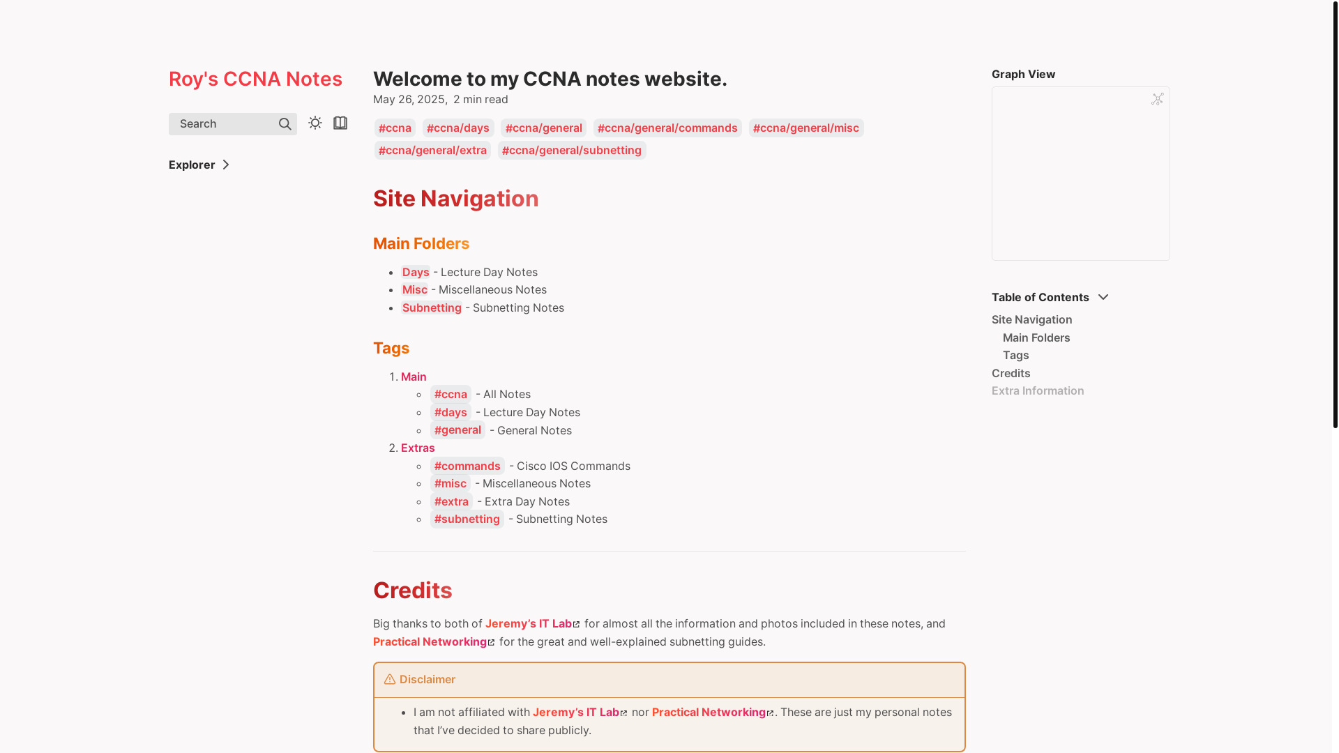Open the global graph view icon
This screenshot has height=753, width=1339.
click(1158, 99)
